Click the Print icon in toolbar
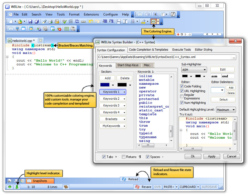Viewport: 248px width, 195px height. (x=51, y=22)
